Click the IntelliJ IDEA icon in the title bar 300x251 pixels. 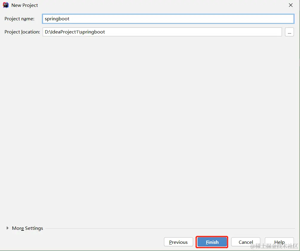[6, 5]
